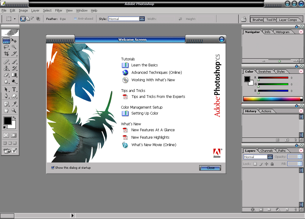This screenshot has height=219, width=305.
Task: Open the History panel flyout menu
Action: click(x=301, y=111)
